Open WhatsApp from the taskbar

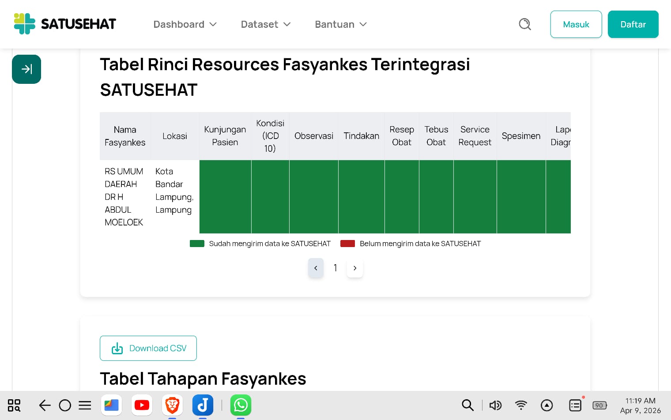pos(241,405)
